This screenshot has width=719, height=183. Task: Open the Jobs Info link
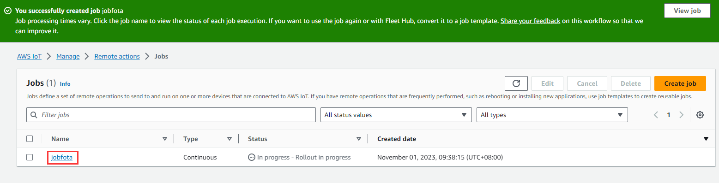65,84
